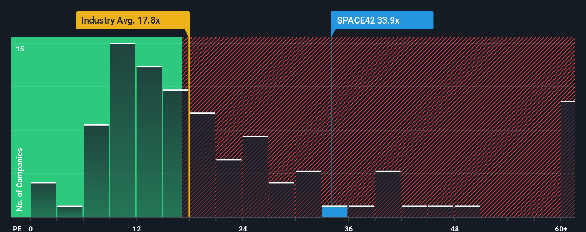Click the x-axis tick label 12
Screen dimensions: 586x232
tap(137, 229)
